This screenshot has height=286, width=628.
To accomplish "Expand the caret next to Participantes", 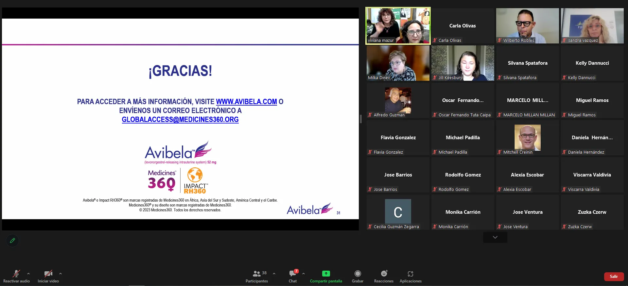I will [x=274, y=274].
